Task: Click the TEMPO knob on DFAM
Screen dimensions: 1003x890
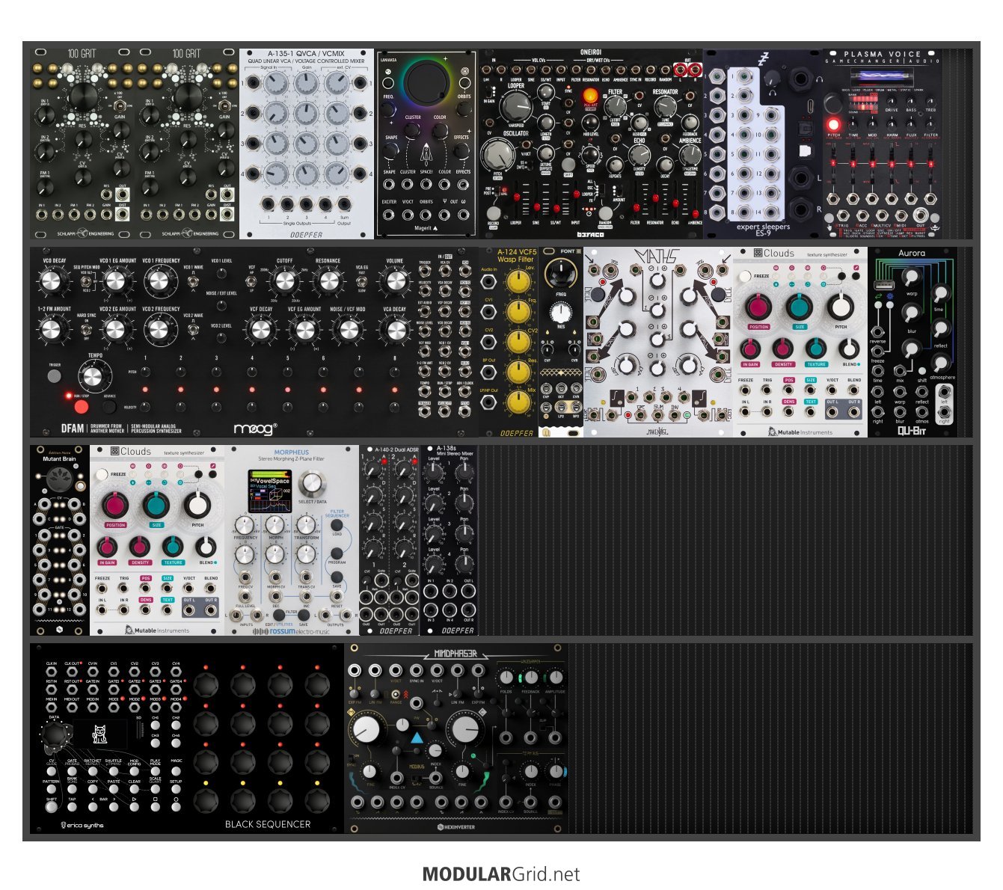Action: (93, 377)
